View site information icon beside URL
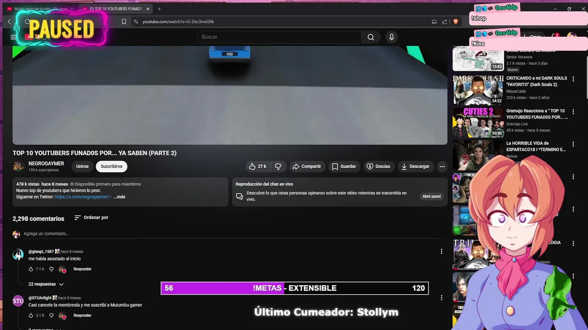 click(x=136, y=22)
